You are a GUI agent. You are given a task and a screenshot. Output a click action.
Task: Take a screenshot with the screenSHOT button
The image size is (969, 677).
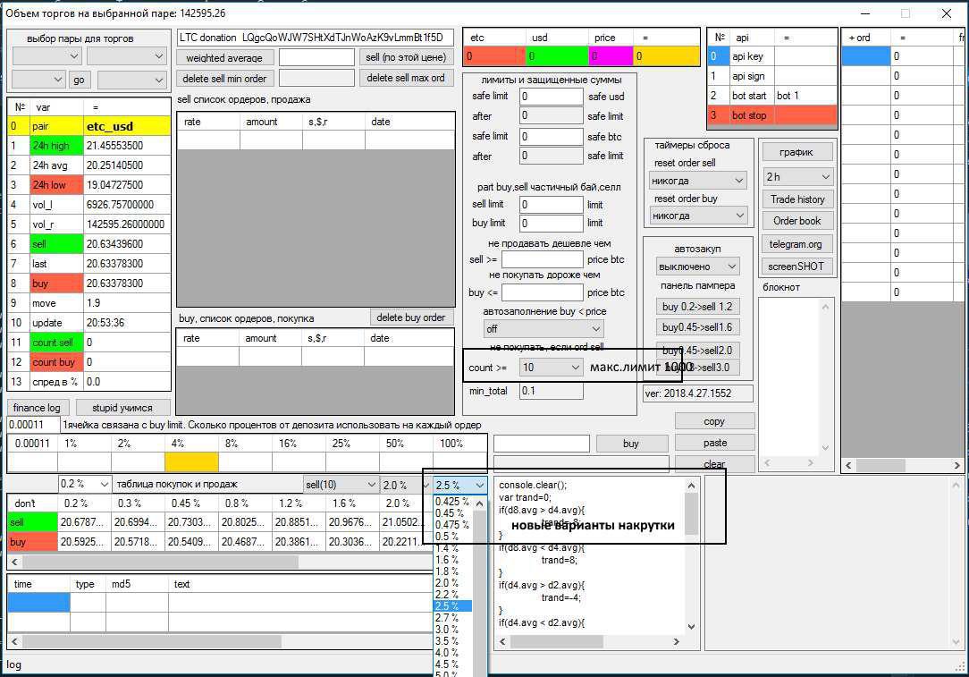point(797,267)
